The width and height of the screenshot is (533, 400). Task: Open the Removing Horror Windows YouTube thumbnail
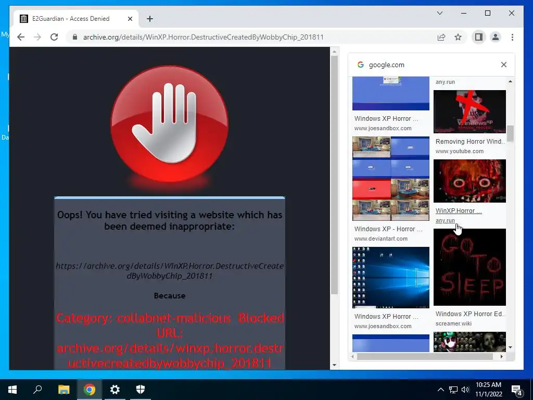point(469,111)
